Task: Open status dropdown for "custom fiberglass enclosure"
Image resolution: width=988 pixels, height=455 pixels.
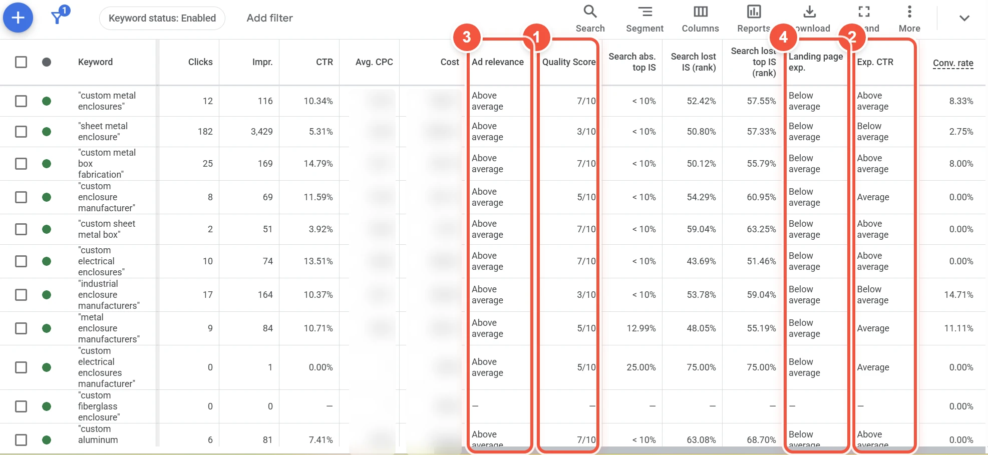Action: click(x=47, y=406)
